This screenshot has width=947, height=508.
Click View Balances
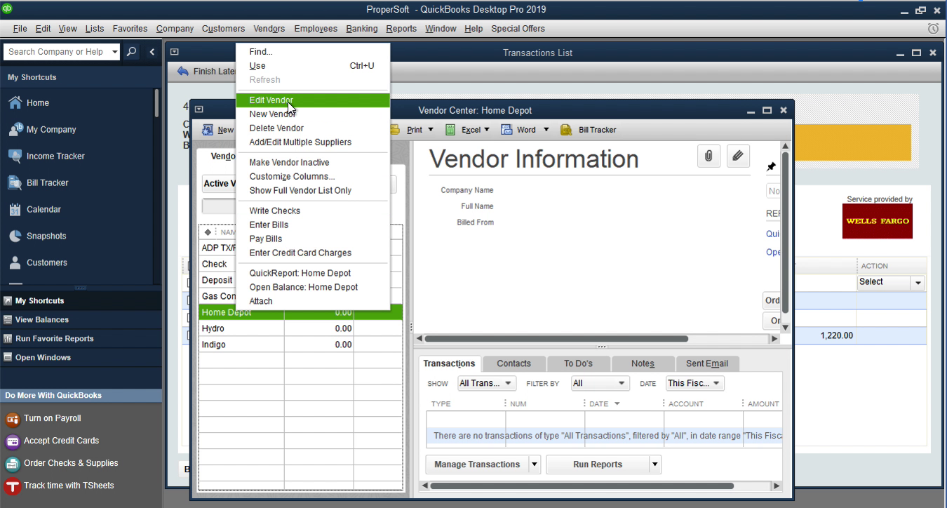click(x=42, y=320)
